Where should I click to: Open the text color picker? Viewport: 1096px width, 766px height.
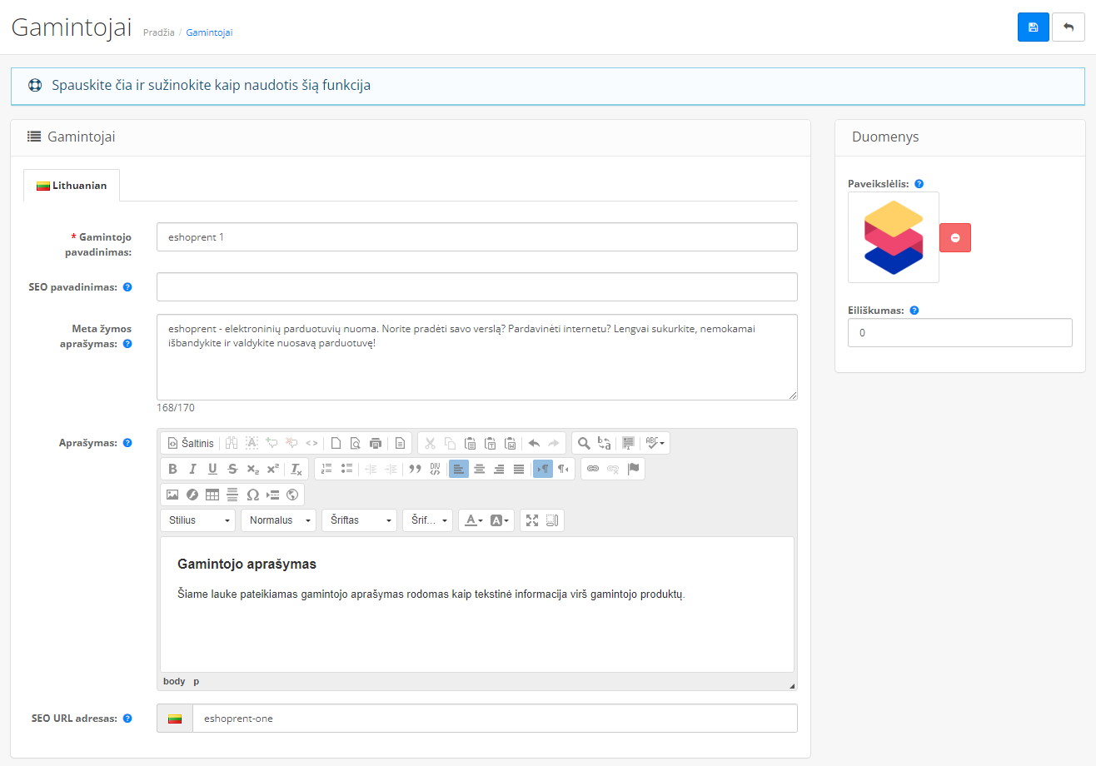click(474, 520)
